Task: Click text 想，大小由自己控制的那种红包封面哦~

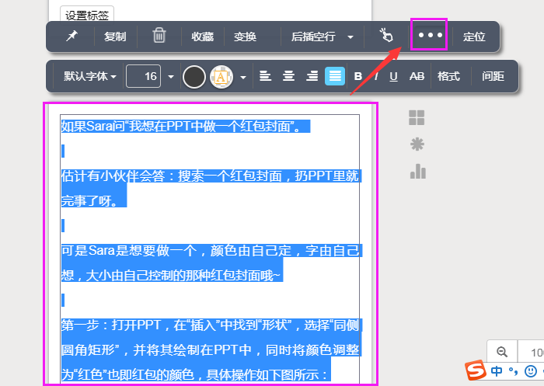Action: click(x=172, y=276)
